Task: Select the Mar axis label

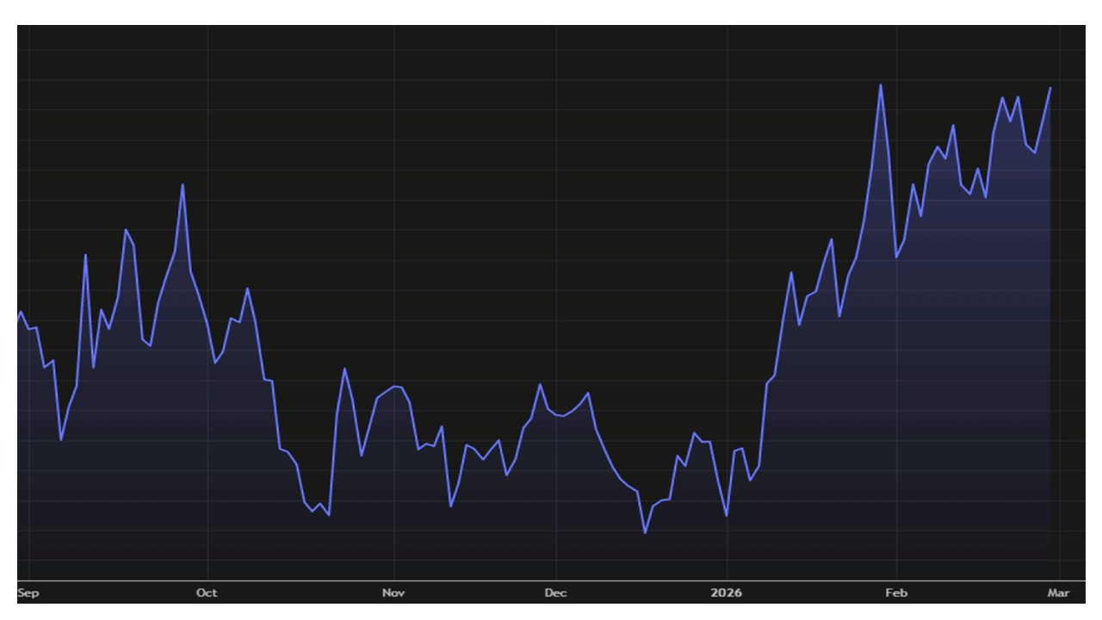Action: (1058, 592)
